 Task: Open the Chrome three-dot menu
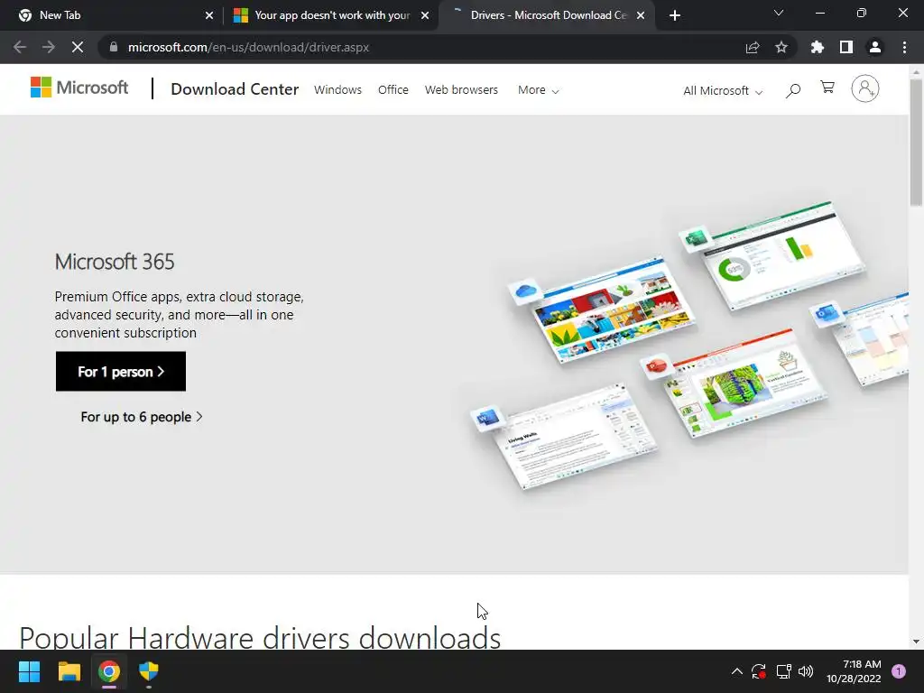point(904,47)
